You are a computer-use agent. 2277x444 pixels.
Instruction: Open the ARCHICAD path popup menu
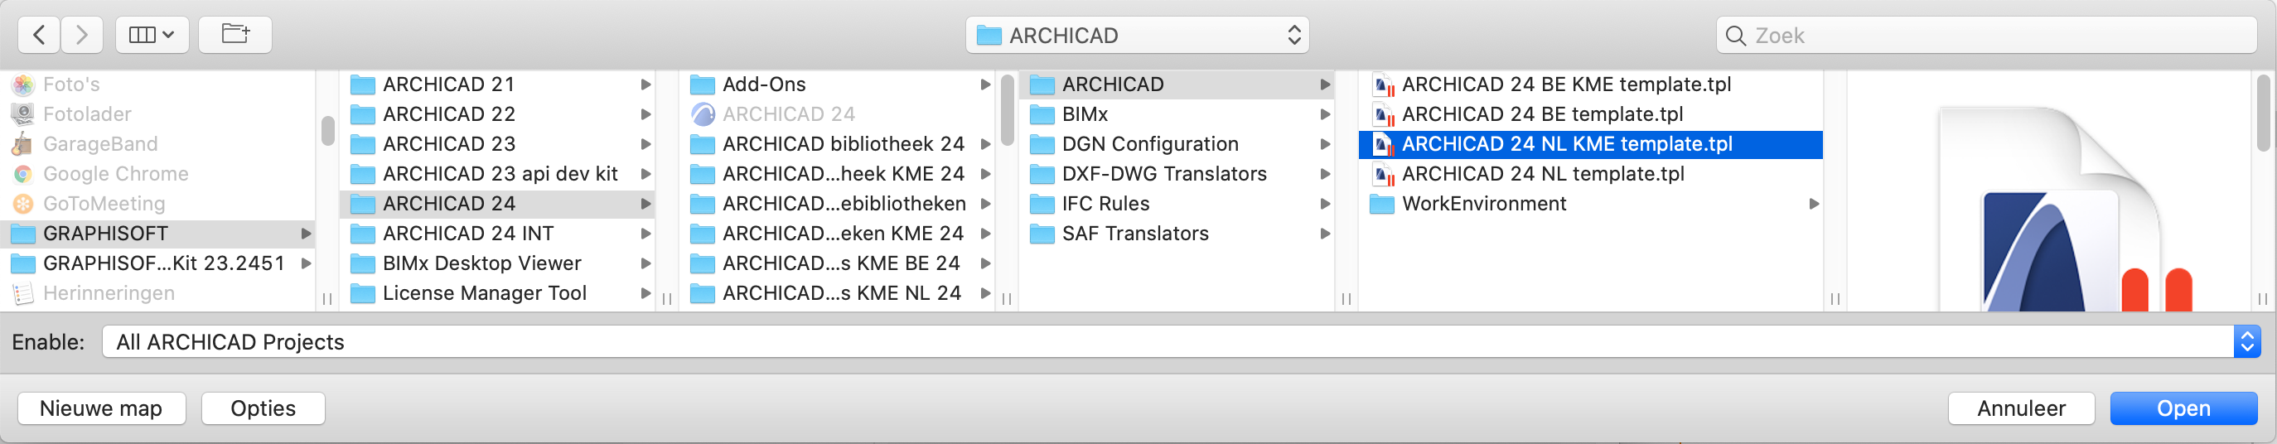pyautogui.click(x=1137, y=36)
